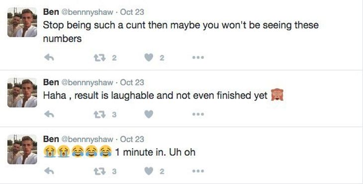Like the 'result is laughable' tweet

pyautogui.click(x=149, y=114)
